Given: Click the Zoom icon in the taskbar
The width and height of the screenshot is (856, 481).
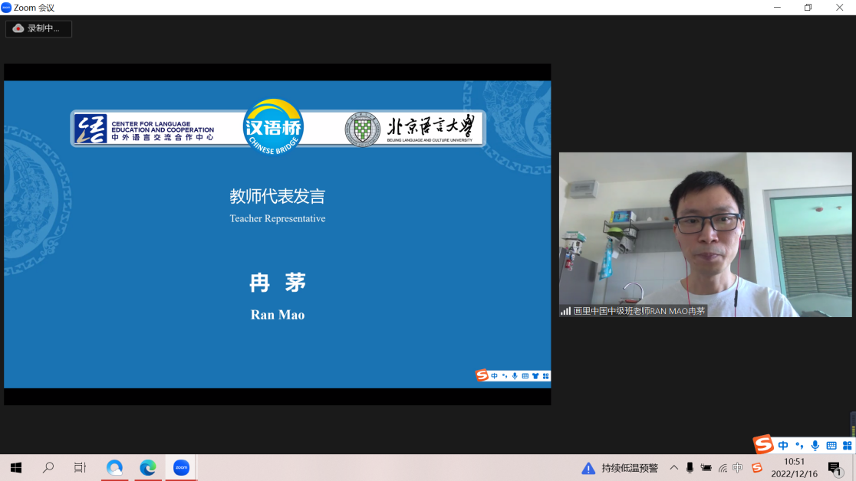Looking at the screenshot, I should (181, 467).
